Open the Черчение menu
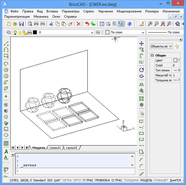186x185 pixels. 106,11
